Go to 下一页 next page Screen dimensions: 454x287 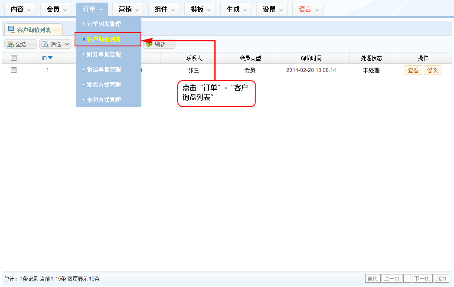coord(422,278)
